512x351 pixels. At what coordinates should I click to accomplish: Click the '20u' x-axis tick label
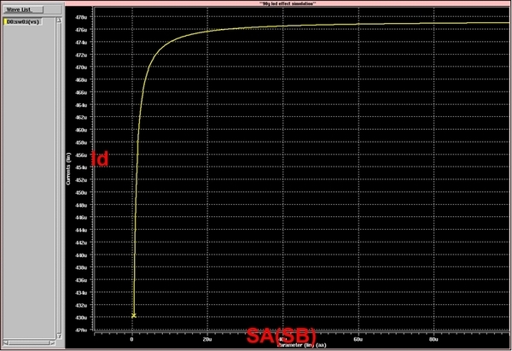pyautogui.click(x=207, y=339)
